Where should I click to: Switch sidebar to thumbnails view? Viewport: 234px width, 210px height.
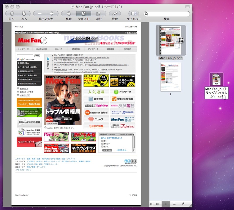(x=166, y=204)
